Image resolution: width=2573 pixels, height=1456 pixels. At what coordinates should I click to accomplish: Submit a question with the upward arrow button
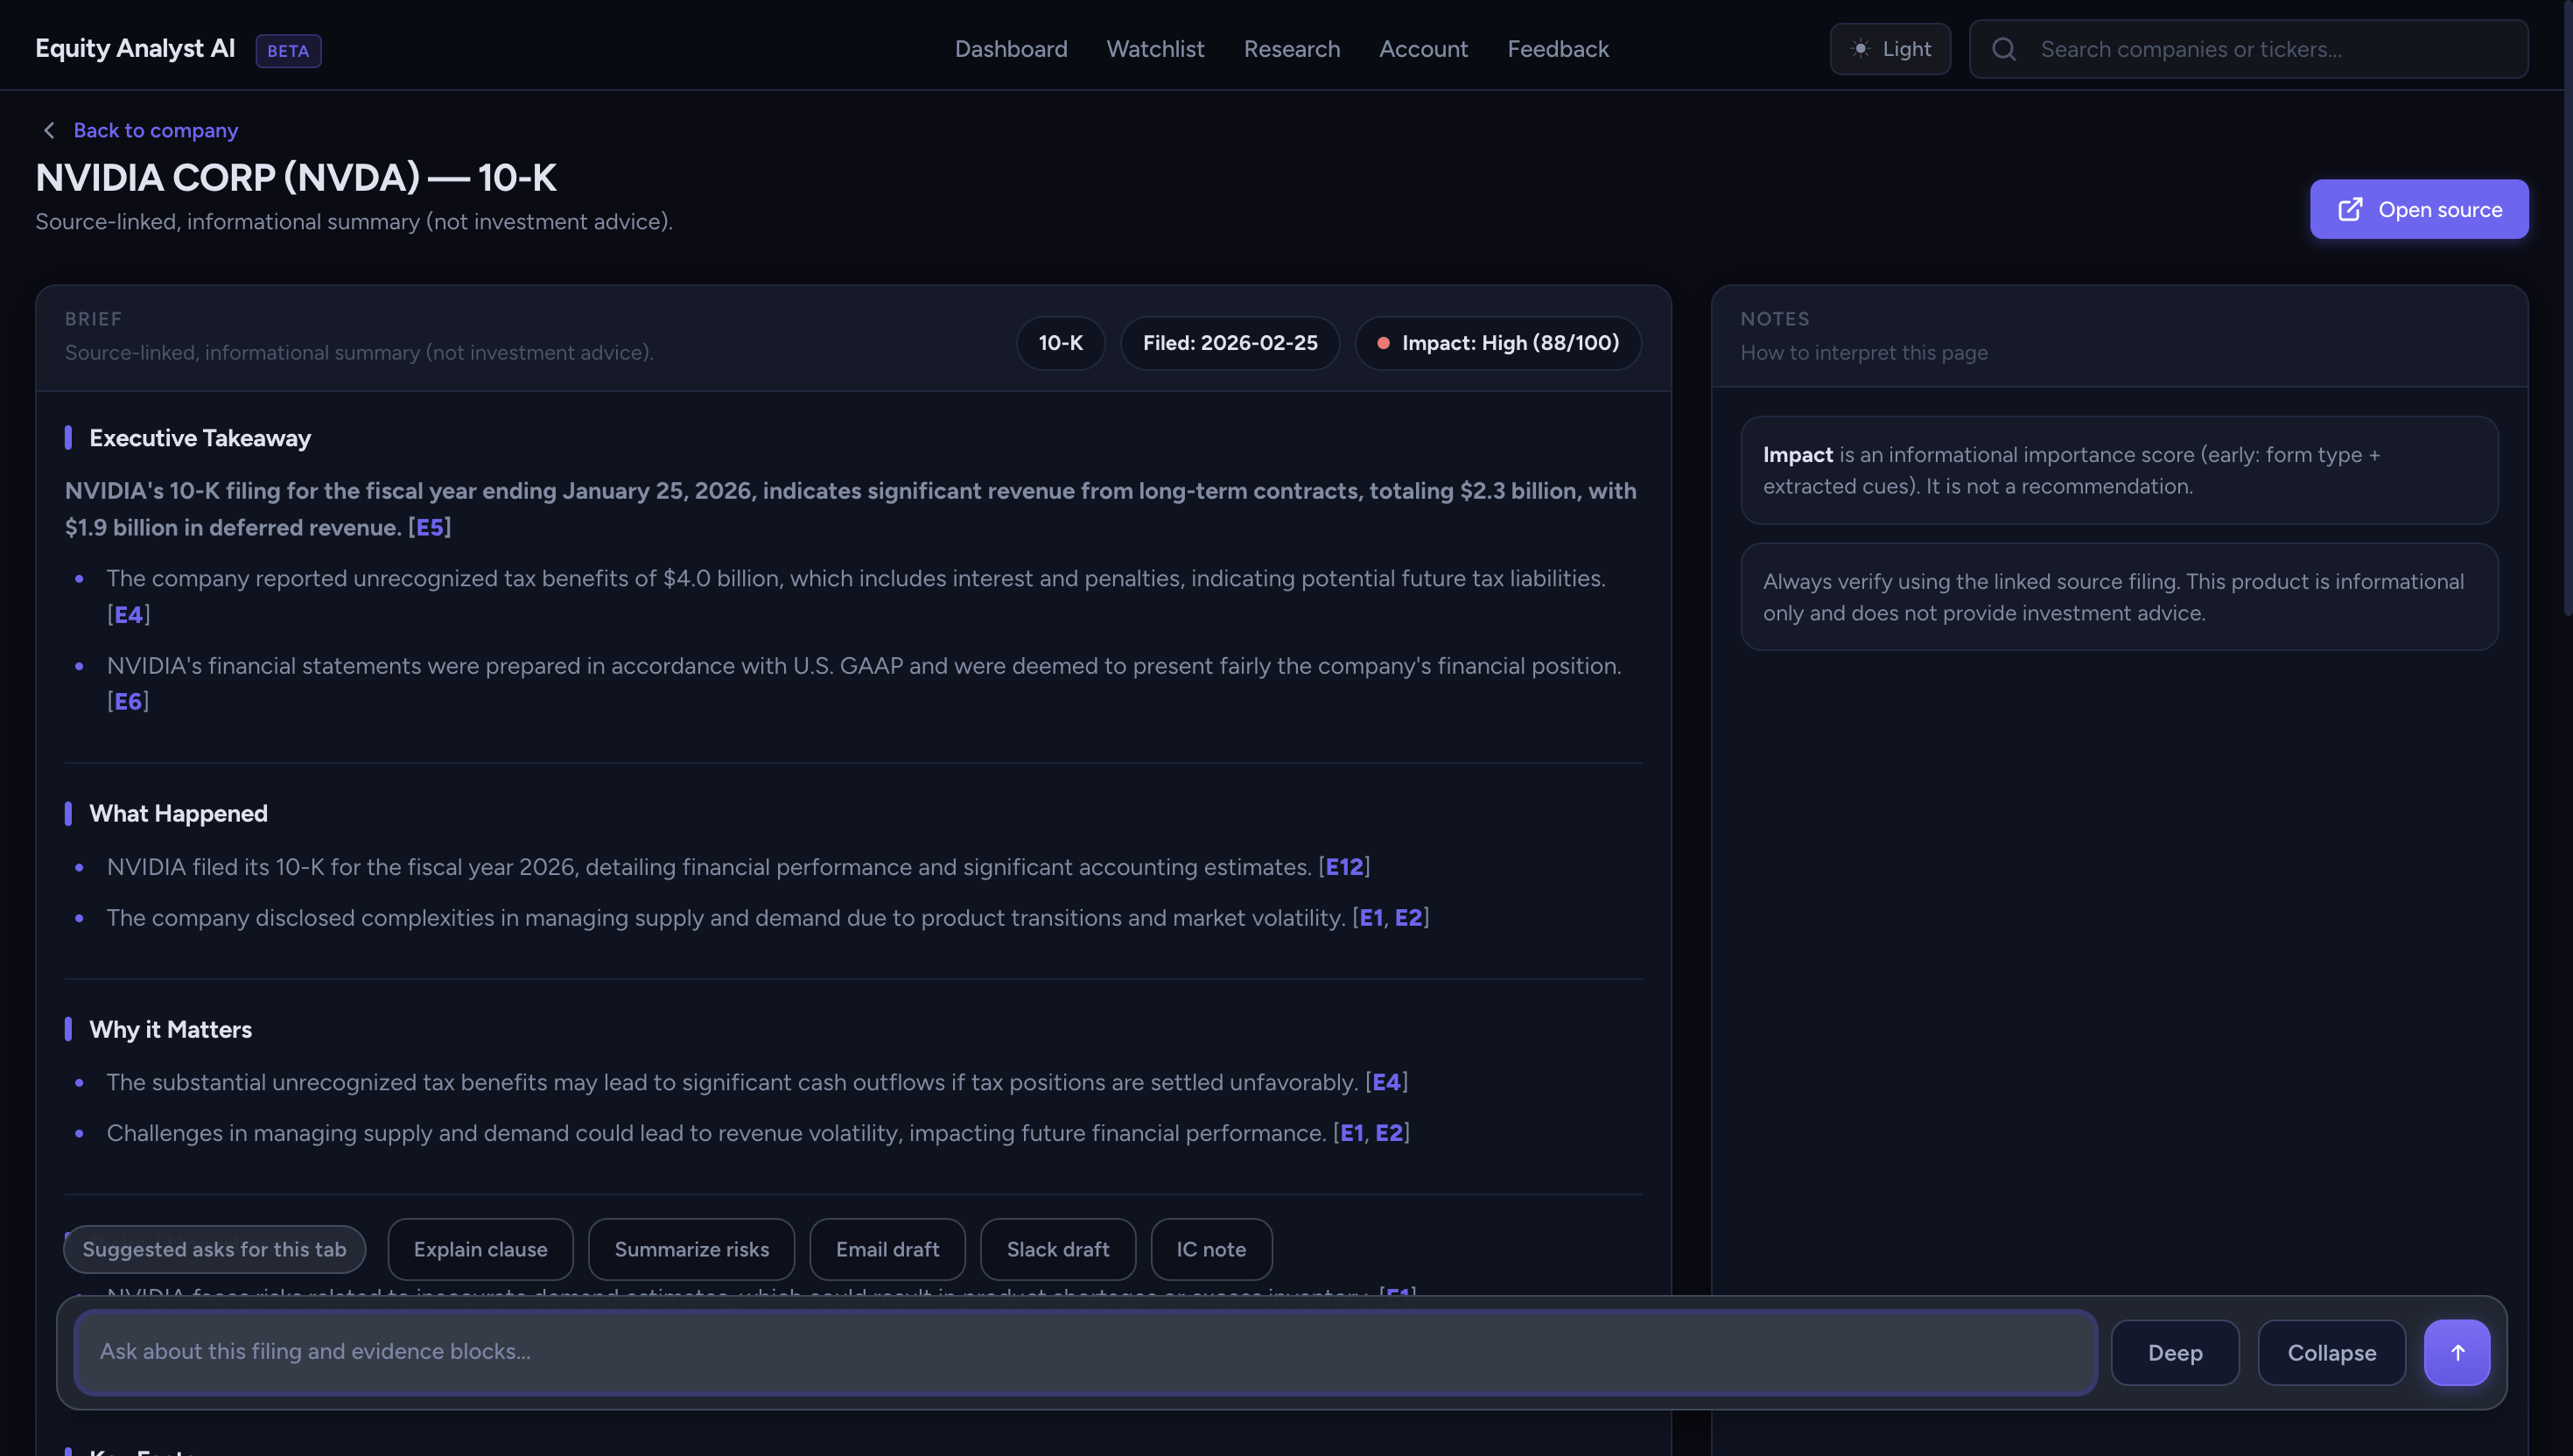(x=2457, y=1352)
